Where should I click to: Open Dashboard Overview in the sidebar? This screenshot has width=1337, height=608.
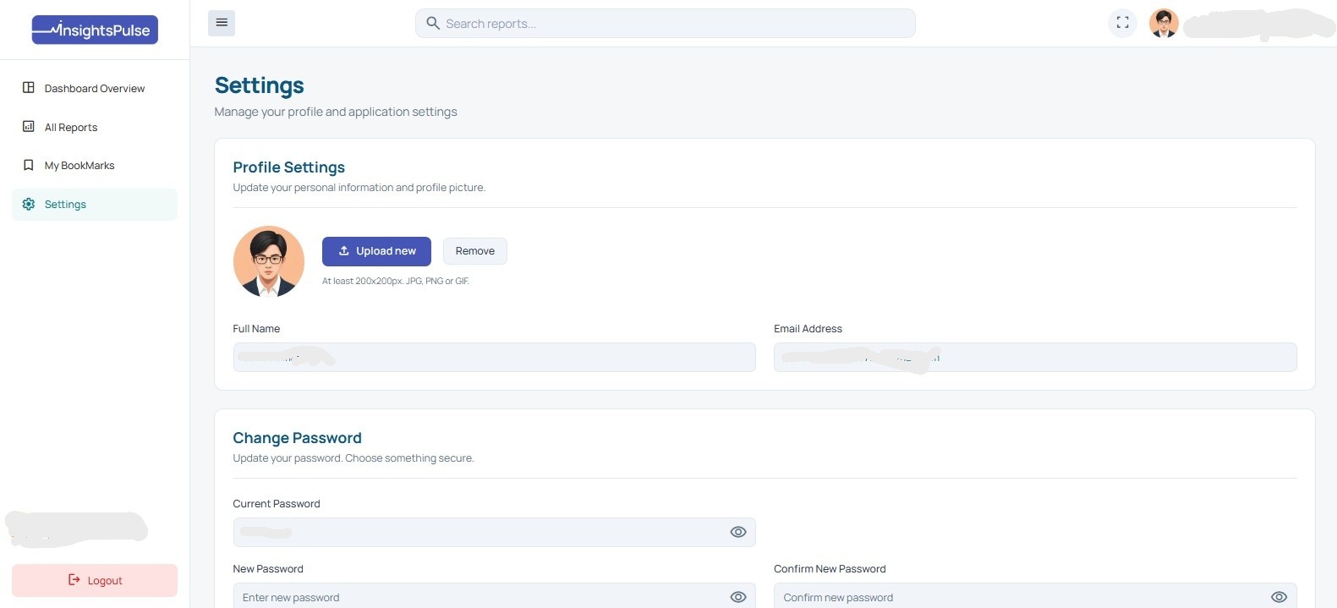coord(95,88)
